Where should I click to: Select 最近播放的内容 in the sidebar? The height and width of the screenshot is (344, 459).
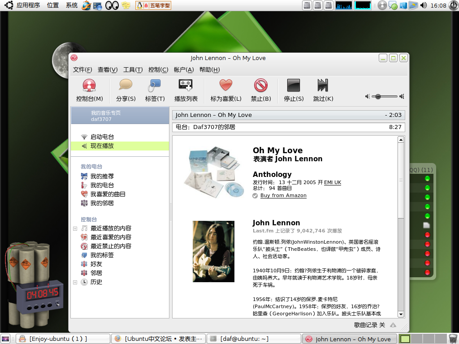(111, 228)
